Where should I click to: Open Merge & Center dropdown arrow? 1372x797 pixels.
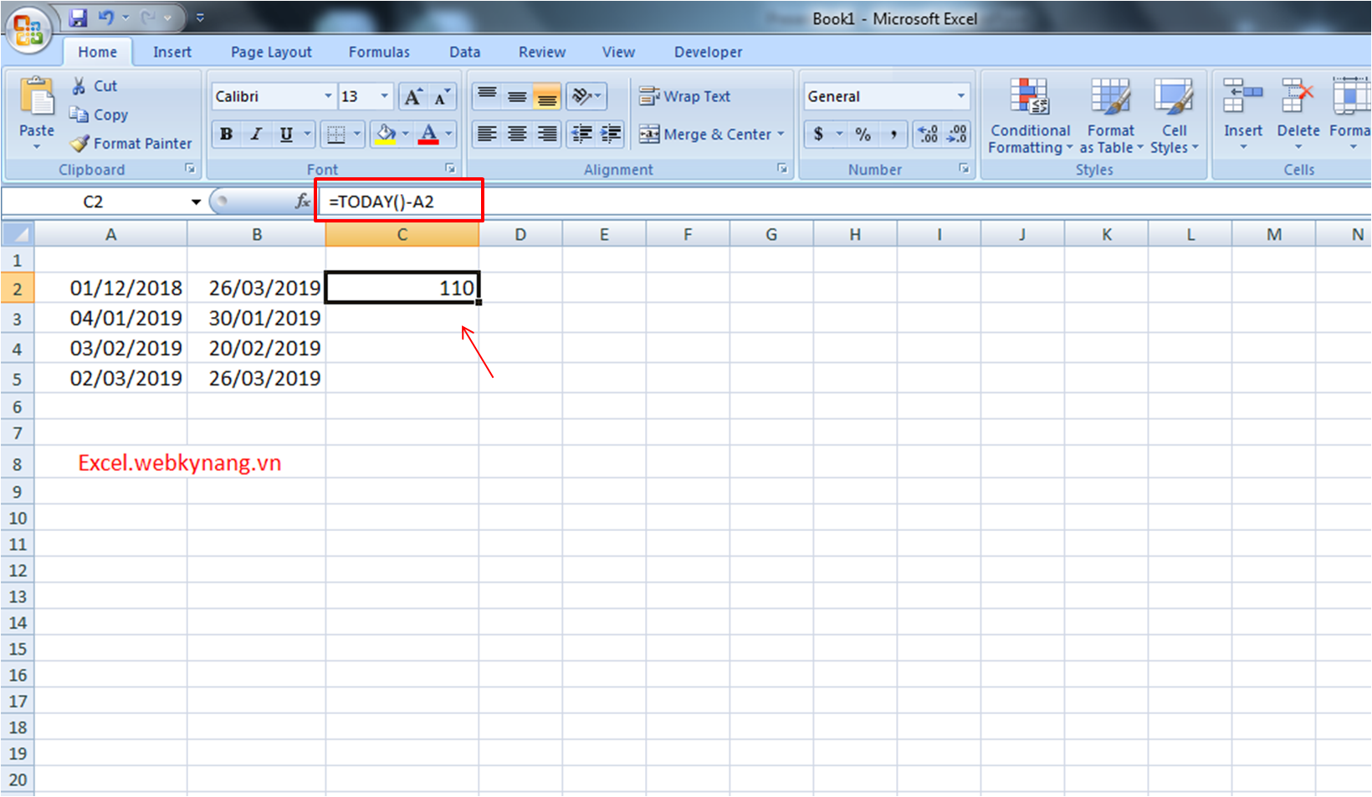point(781,134)
